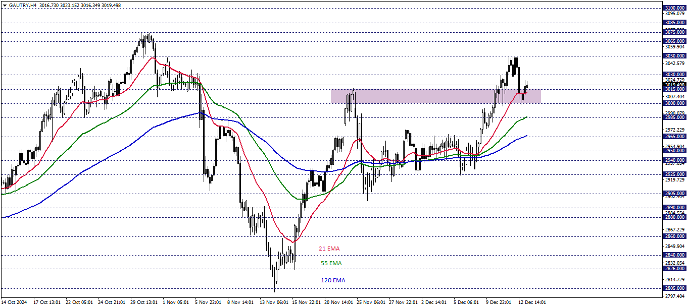The image size is (688, 308).
Task: Click the 14 Oct 2024 date label
Action: [13, 302]
